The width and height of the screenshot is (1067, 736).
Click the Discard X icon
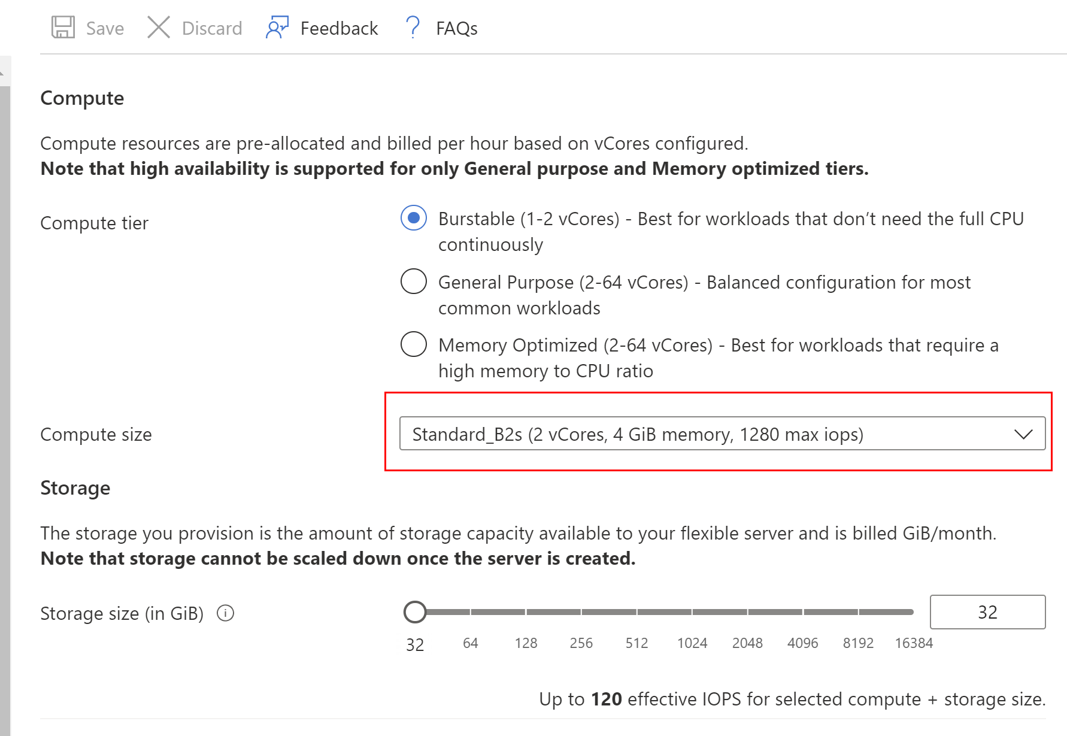coord(159,28)
